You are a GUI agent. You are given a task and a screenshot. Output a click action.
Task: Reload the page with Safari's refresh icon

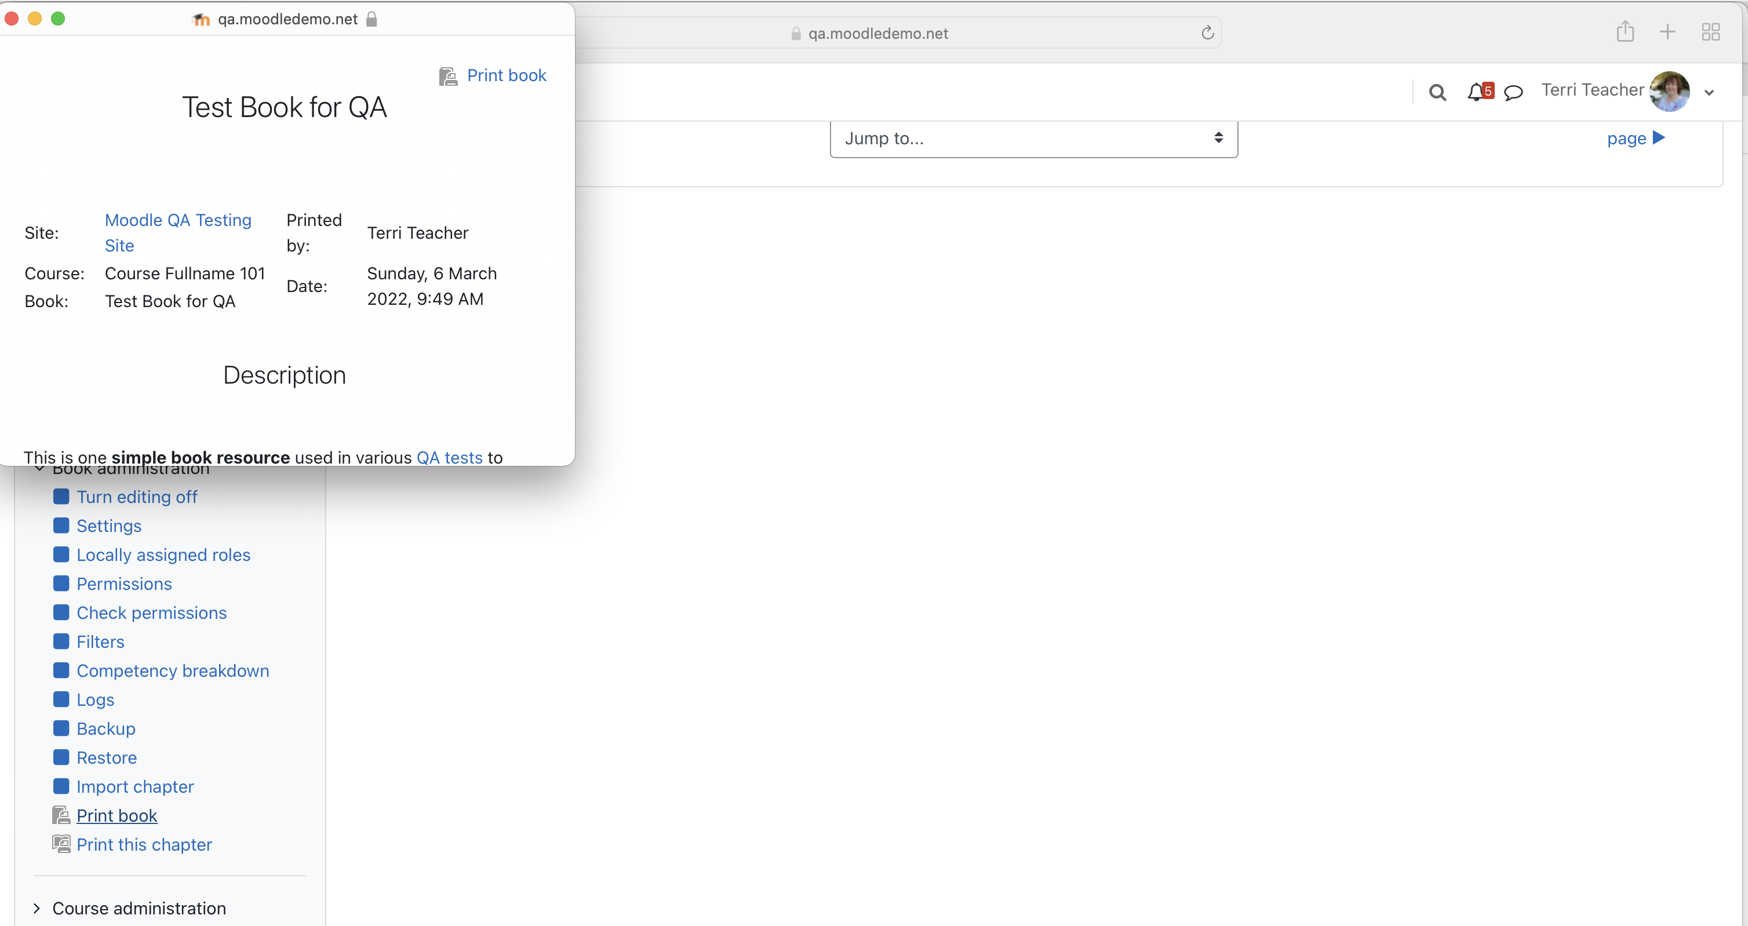pyautogui.click(x=1207, y=32)
